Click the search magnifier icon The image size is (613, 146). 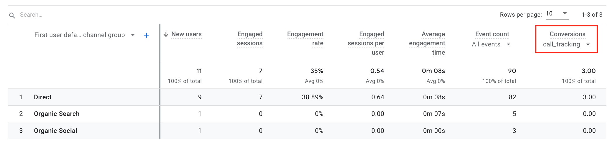pos(12,15)
